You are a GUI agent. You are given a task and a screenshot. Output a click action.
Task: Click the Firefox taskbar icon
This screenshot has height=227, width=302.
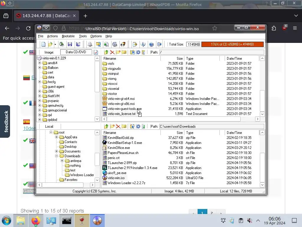36,220
